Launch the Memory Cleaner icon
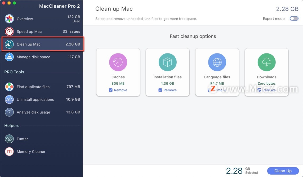The width and height of the screenshot is (303, 177). (x=9, y=152)
